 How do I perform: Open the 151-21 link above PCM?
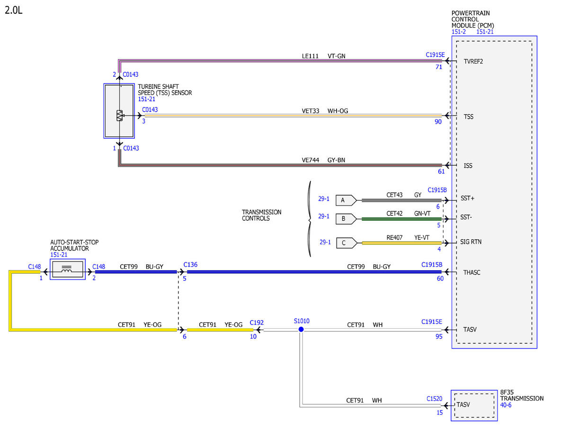pyautogui.click(x=485, y=32)
